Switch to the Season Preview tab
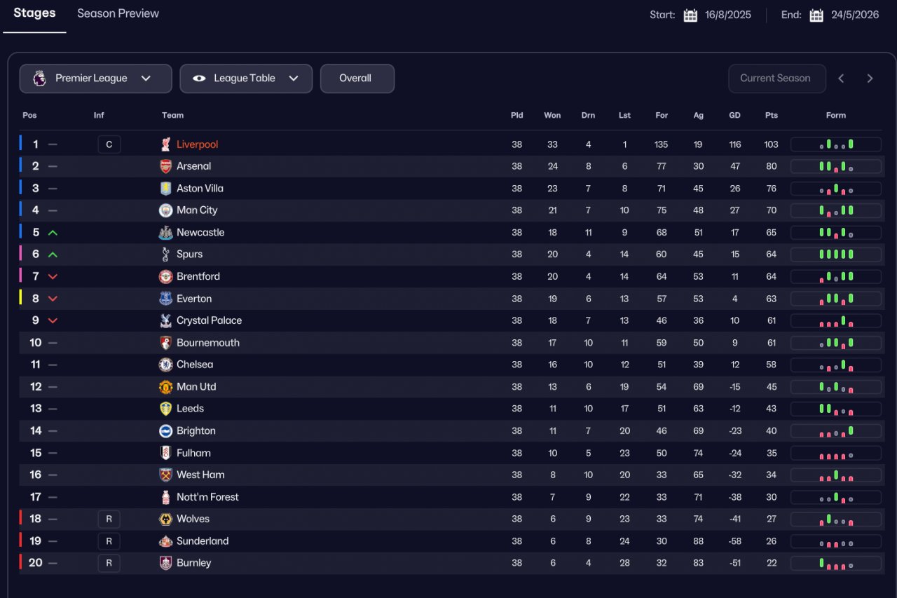897x598 pixels. click(118, 13)
